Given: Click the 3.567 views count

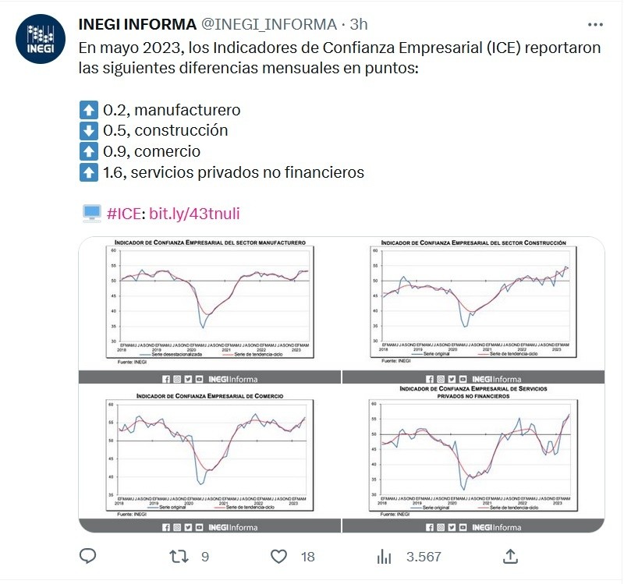Looking at the screenshot, I should 424,557.
